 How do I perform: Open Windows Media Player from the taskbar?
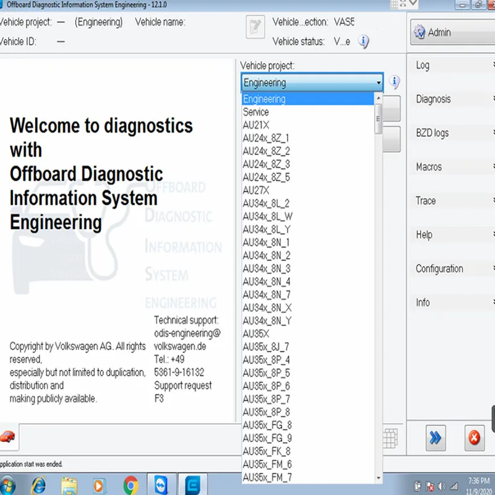(x=98, y=486)
